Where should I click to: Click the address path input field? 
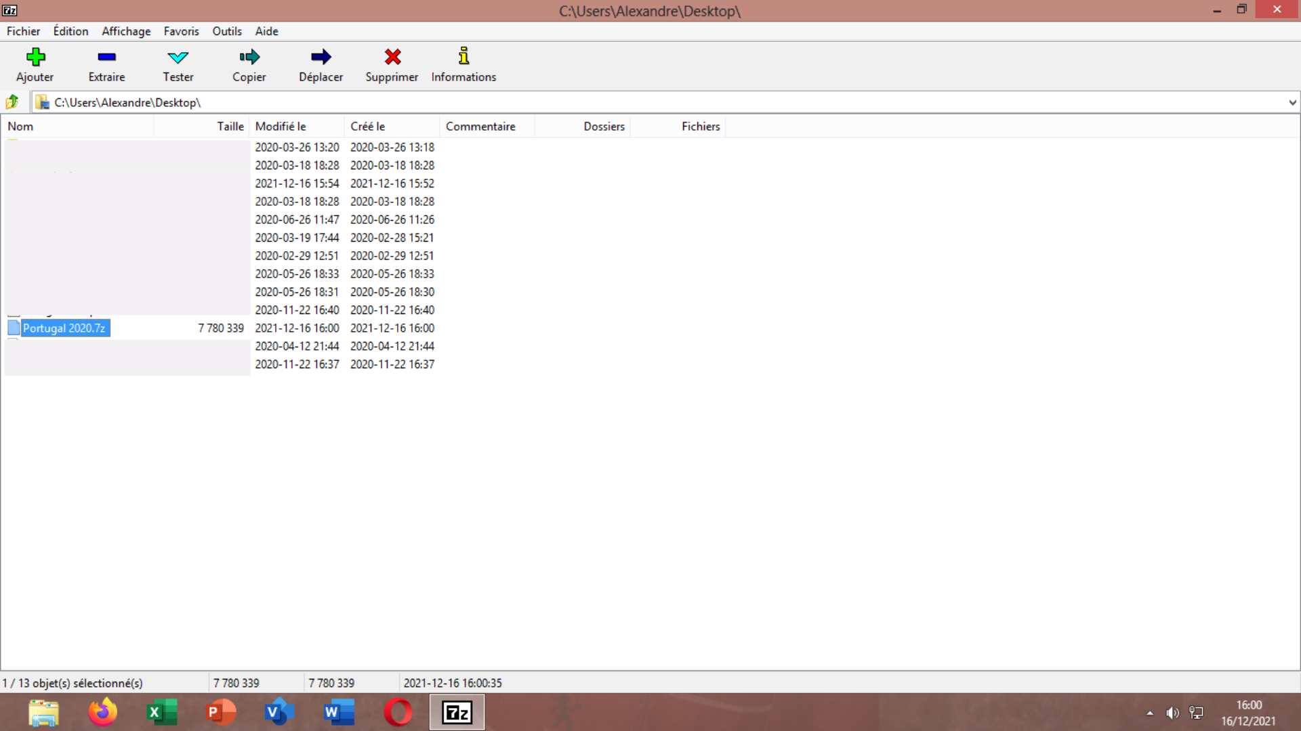point(610,103)
